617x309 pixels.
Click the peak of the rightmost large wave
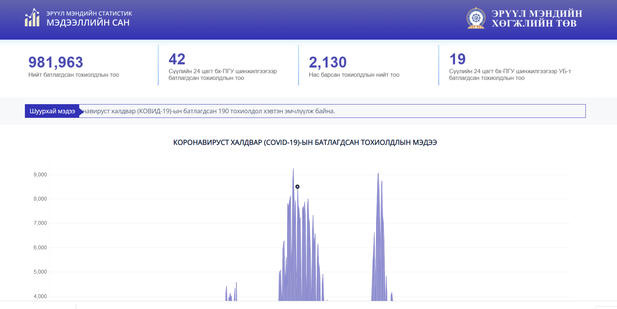(x=378, y=174)
